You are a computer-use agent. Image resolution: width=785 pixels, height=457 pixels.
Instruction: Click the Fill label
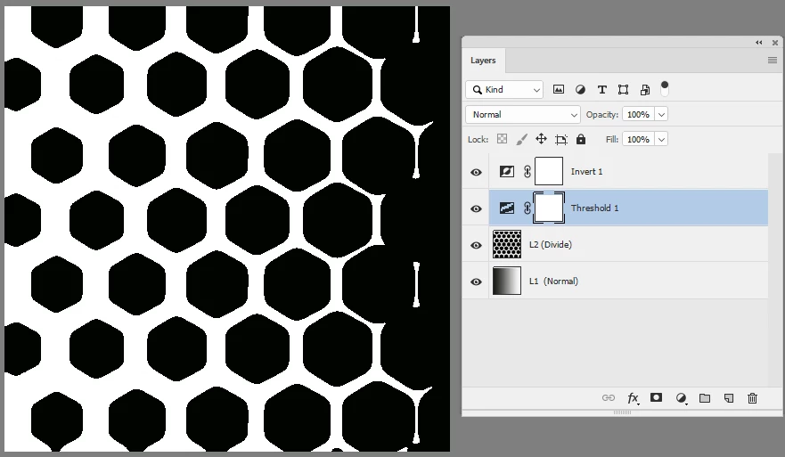(x=612, y=139)
